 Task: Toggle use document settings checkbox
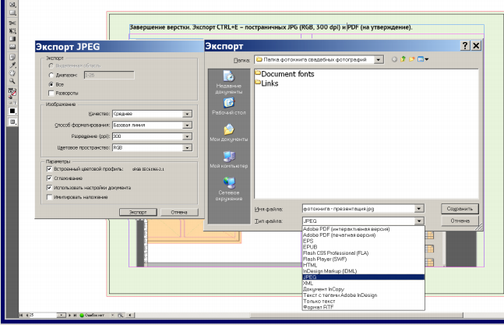(49, 187)
